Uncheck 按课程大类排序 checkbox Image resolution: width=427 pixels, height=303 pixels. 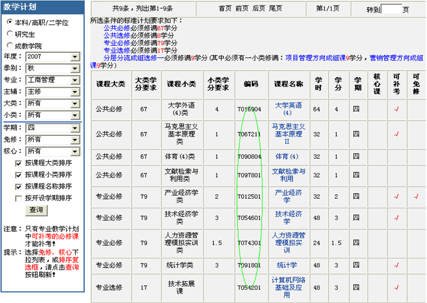[x=18, y=163]
